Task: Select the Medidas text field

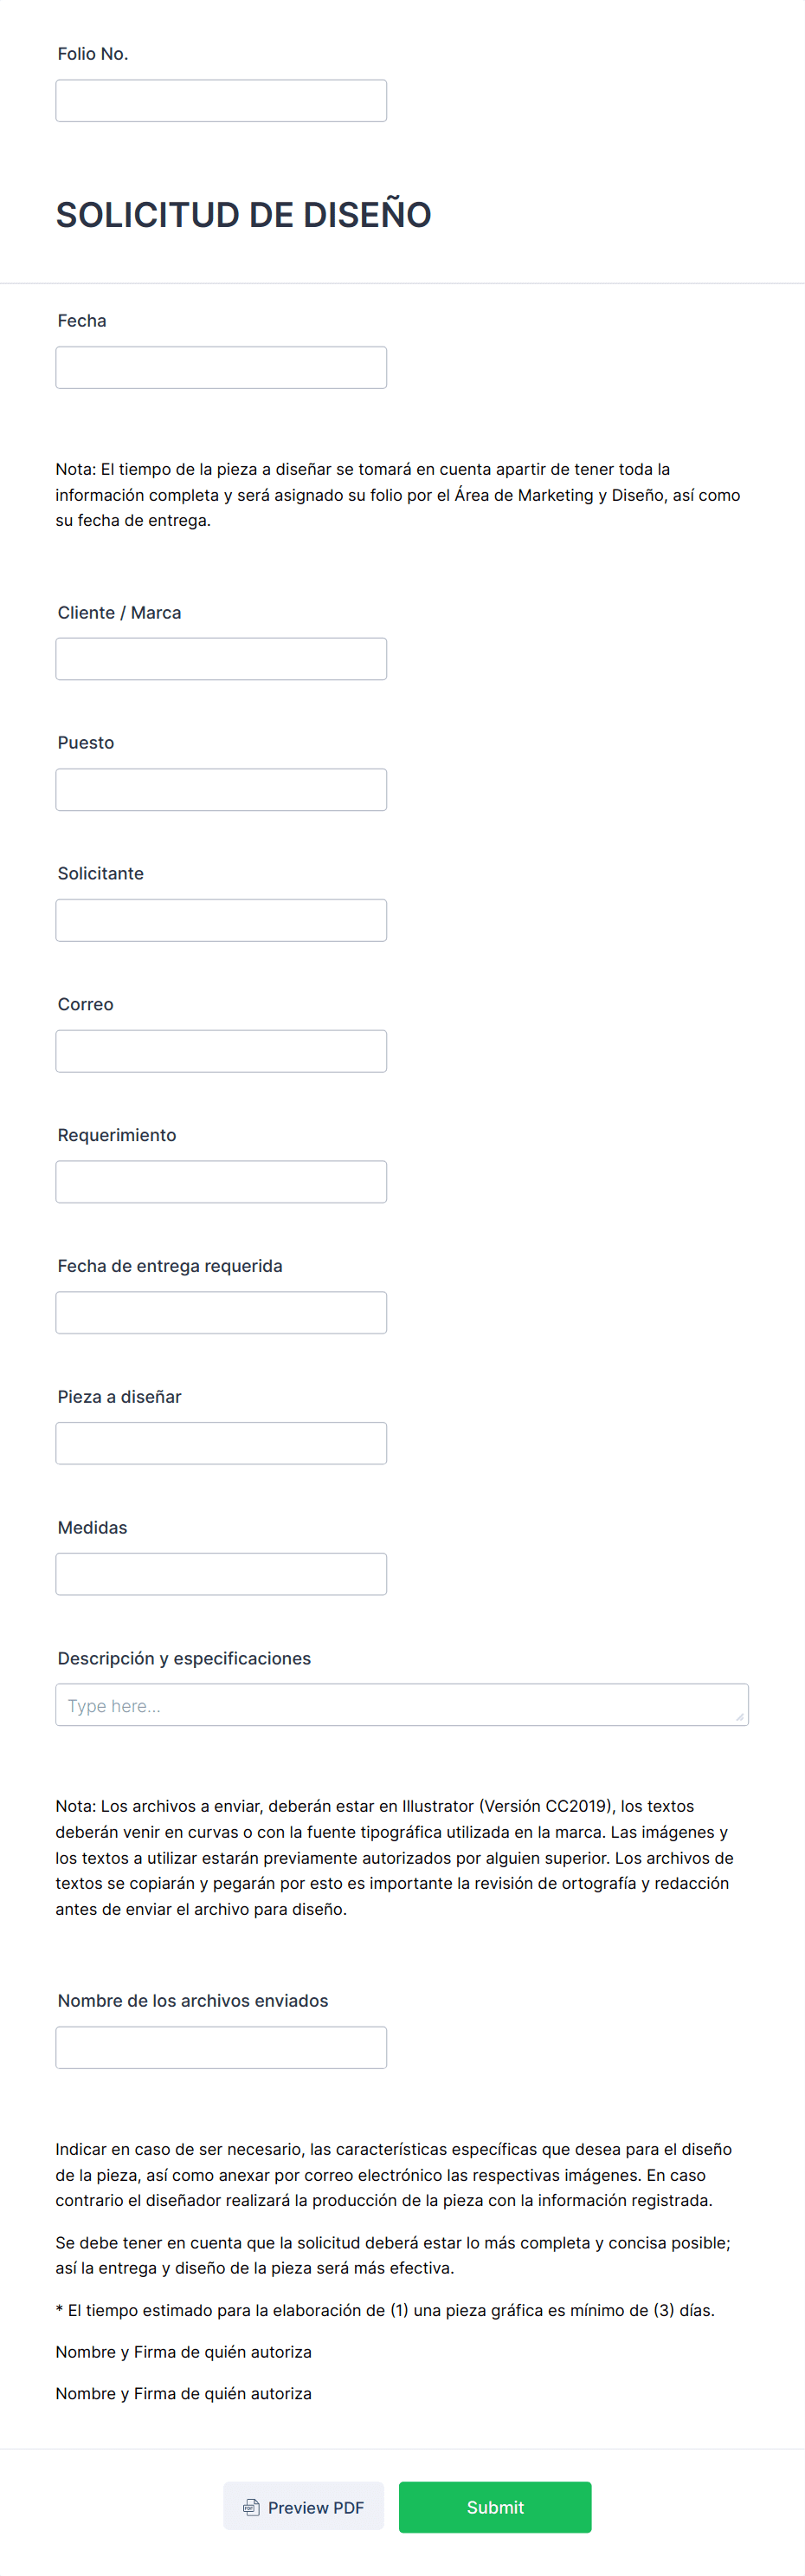Action: (x=221, y=1574)
